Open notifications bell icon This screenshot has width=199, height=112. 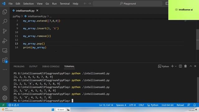[195, 105]
